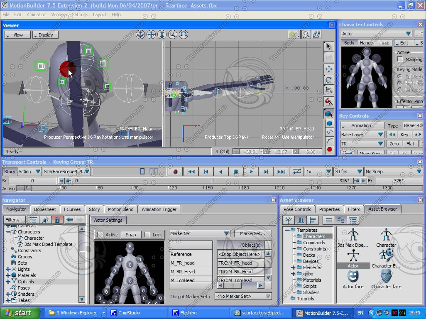Click the timeline marker at frame 150
The height and width of the screenshot is (319, 426).
208,188
